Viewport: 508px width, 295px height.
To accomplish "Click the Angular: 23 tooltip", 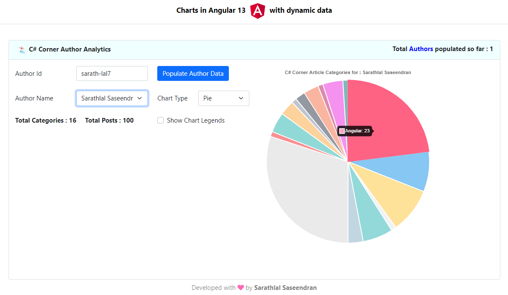I will click(x=355, y=131).
